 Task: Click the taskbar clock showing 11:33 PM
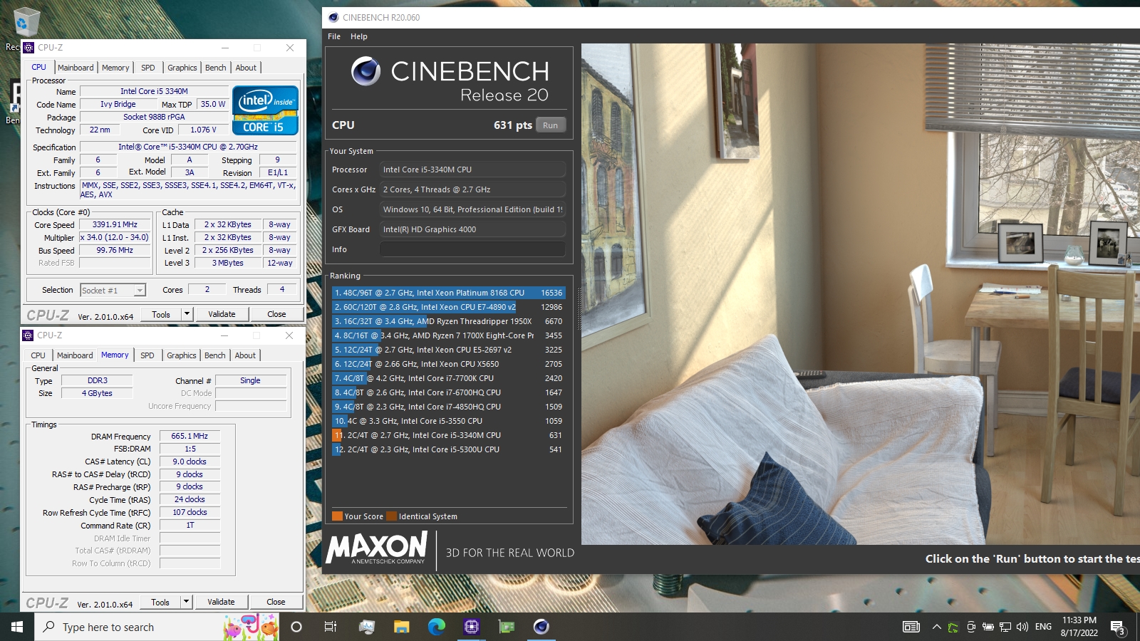coord(1079,627)
